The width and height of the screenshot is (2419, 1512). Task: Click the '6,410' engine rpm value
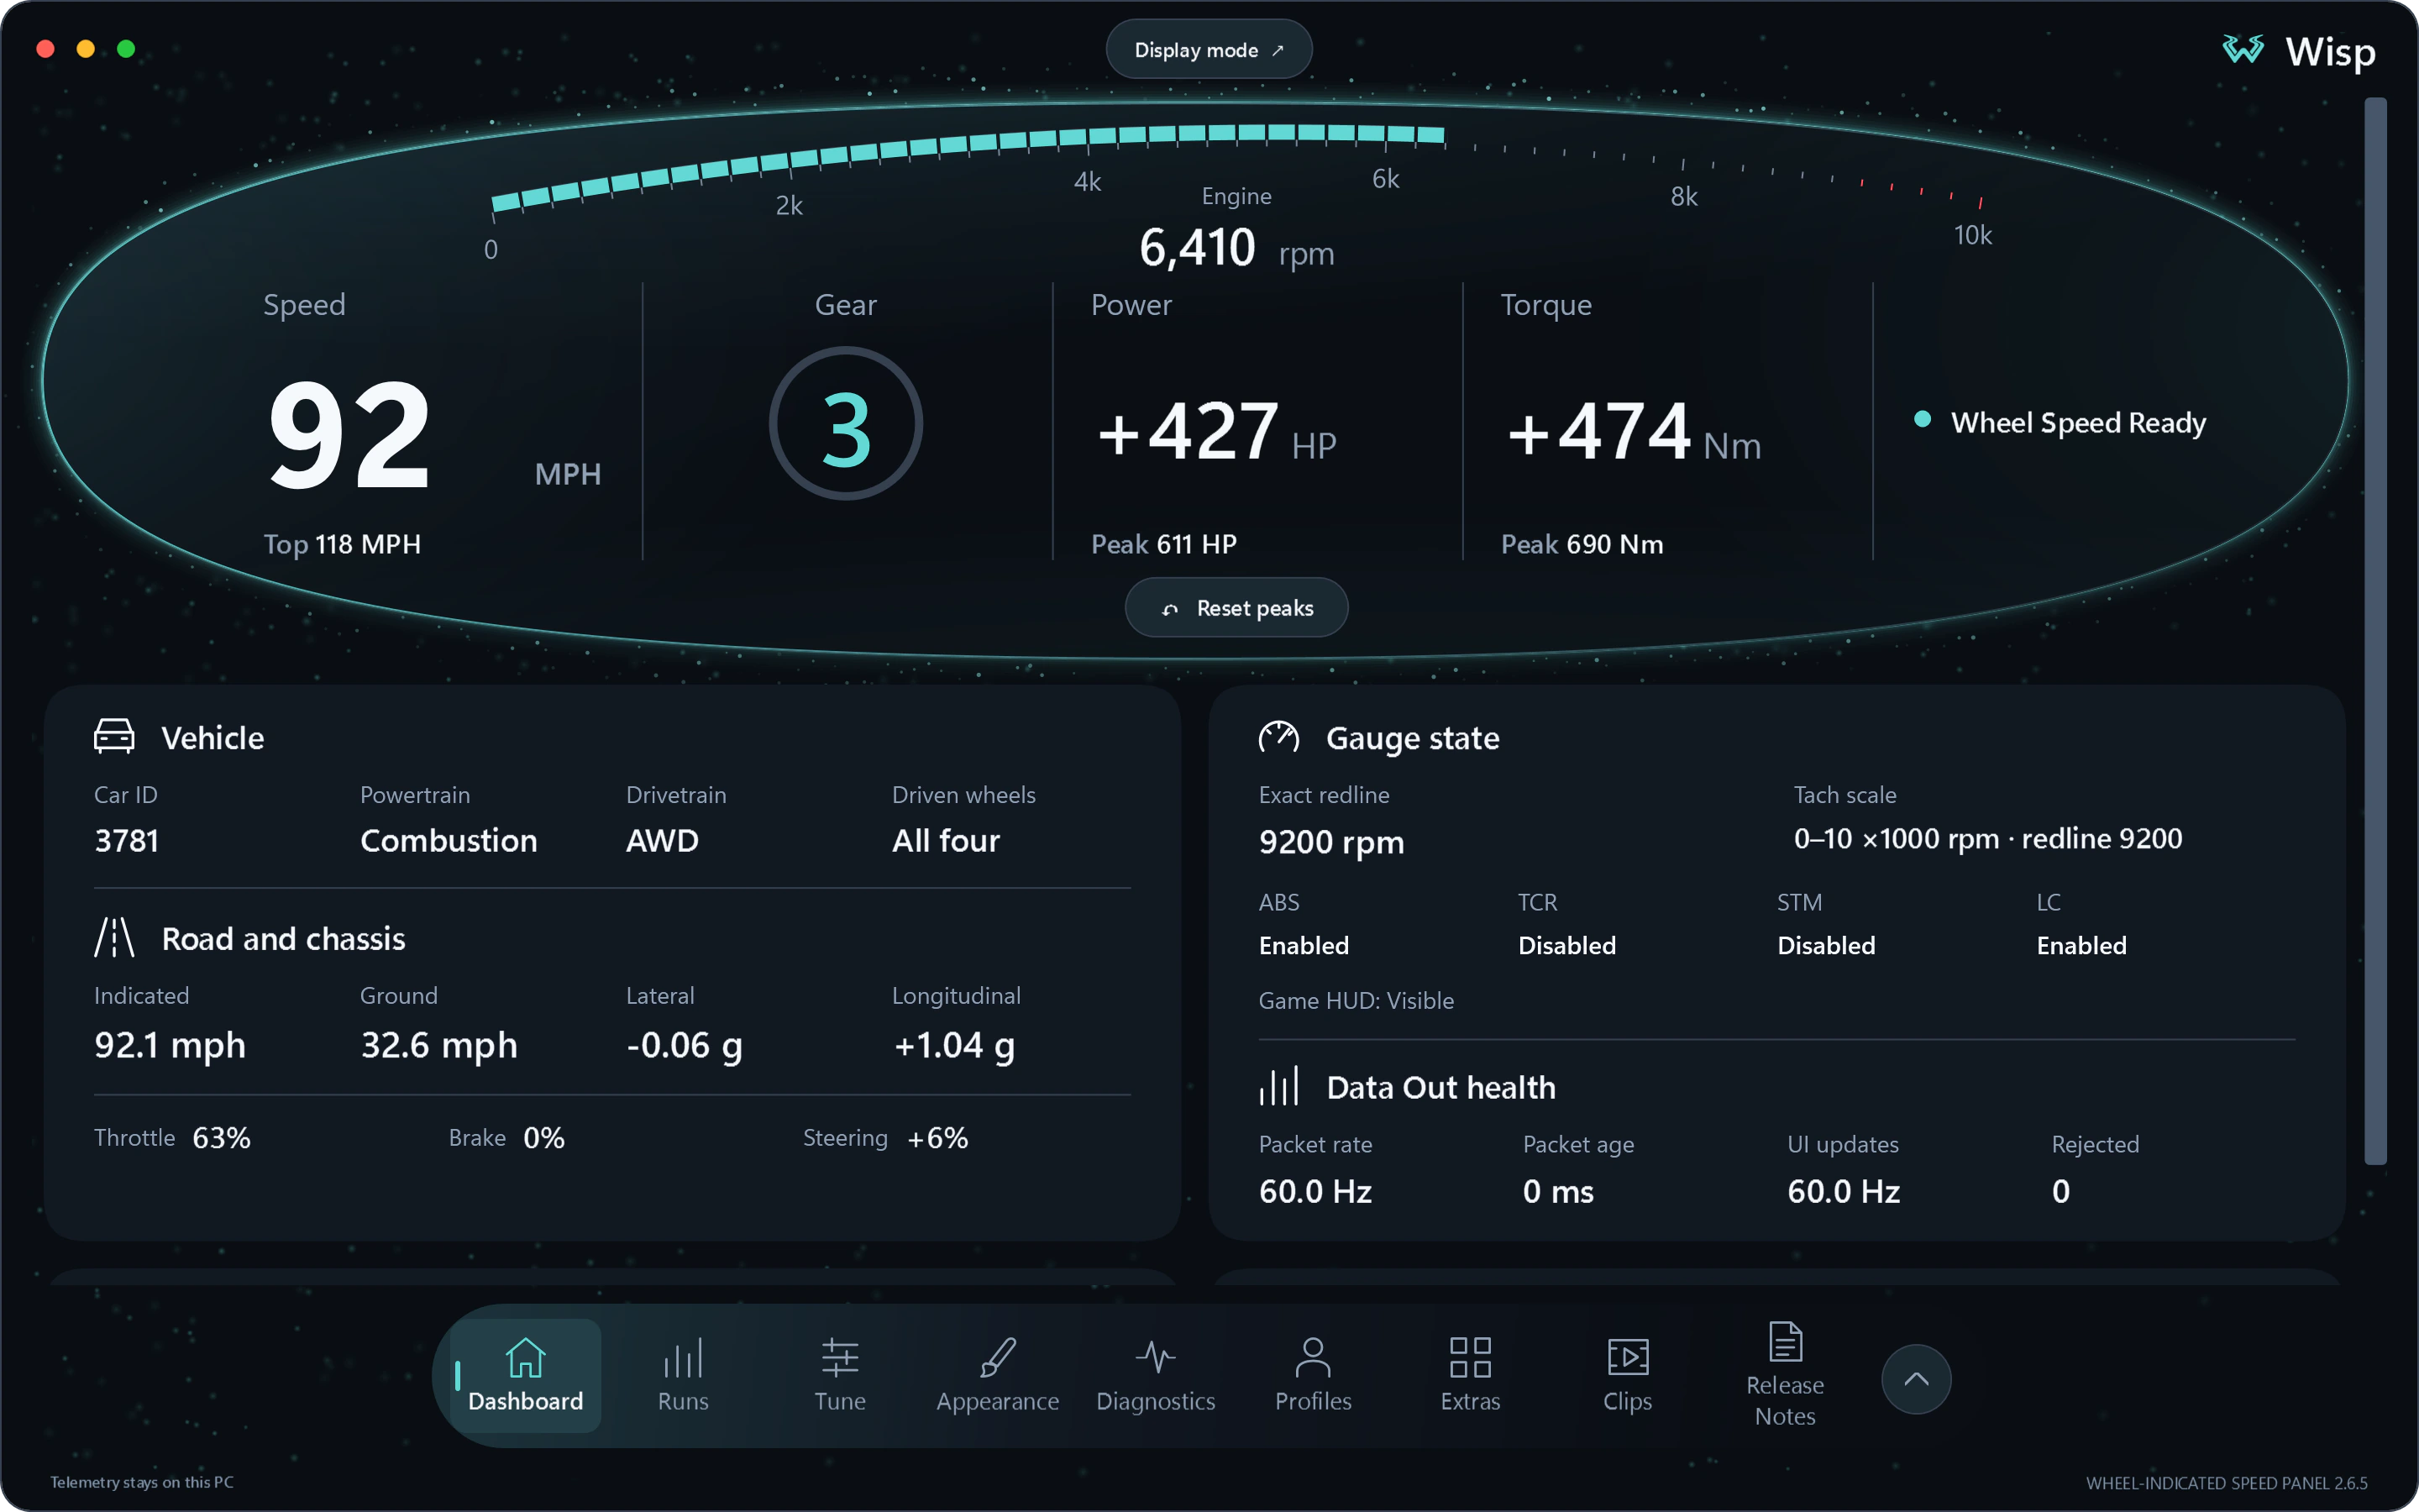(x=1197, y=248)
